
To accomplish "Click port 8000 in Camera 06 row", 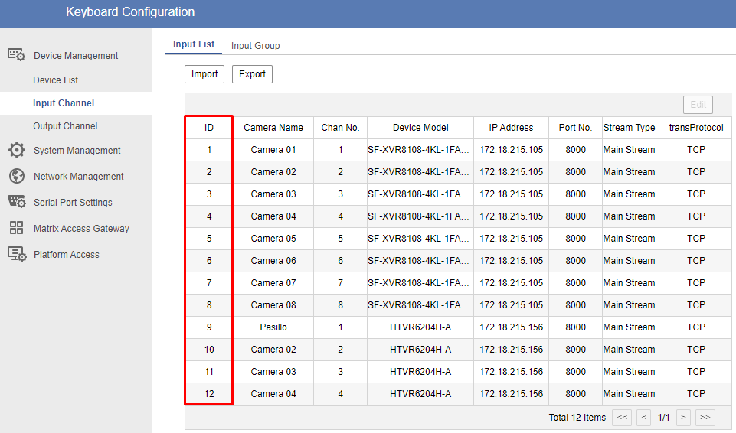I will tap(575, 261).
